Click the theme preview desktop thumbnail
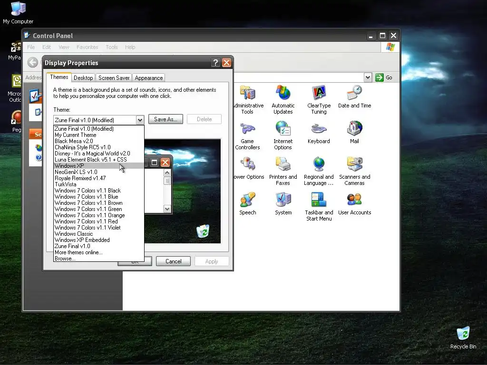The height and width of the screenshot is (365, 487). (183, 191)
